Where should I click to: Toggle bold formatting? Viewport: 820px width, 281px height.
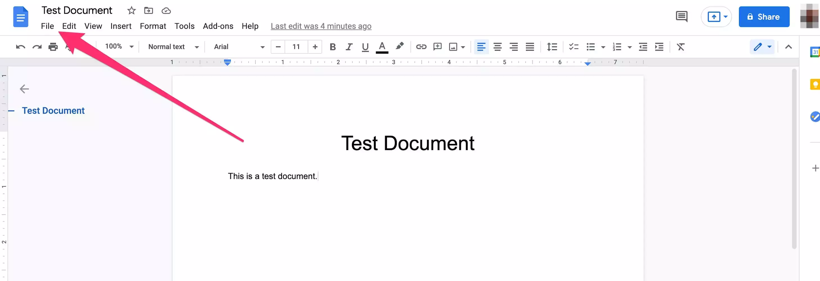click(332, 47)
